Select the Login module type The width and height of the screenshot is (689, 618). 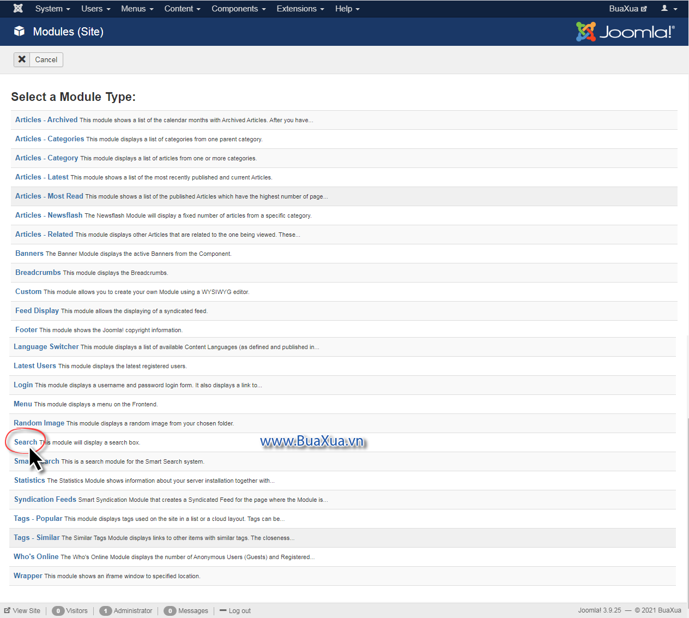[23, 385]
